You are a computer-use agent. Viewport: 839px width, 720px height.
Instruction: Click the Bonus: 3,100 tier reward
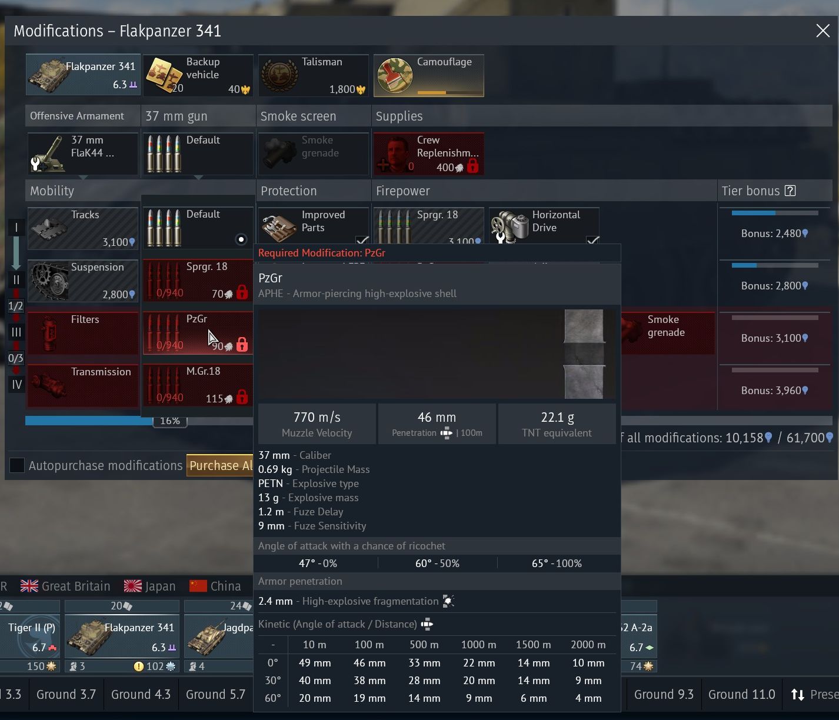click(x=775, y=338)
